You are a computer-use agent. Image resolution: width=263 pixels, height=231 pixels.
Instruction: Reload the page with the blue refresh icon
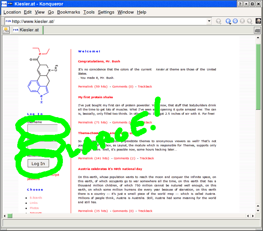[x=235, y=21]
